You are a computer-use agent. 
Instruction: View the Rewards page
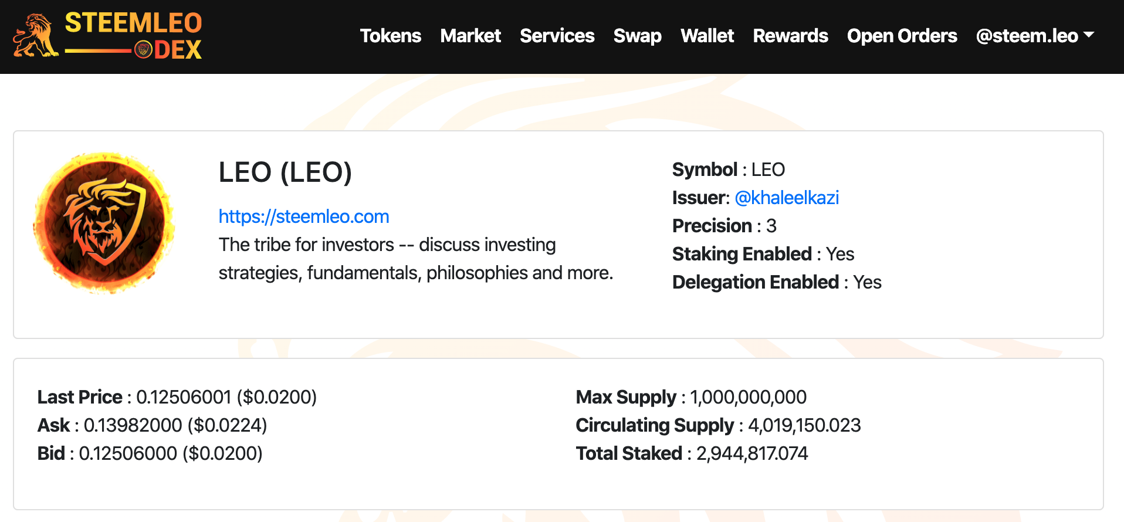(791, 36)
